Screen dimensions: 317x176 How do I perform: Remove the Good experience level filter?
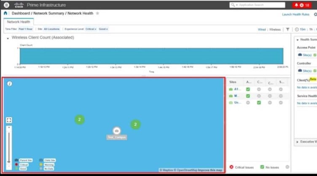pyautogui.click(x=107, y=29)
